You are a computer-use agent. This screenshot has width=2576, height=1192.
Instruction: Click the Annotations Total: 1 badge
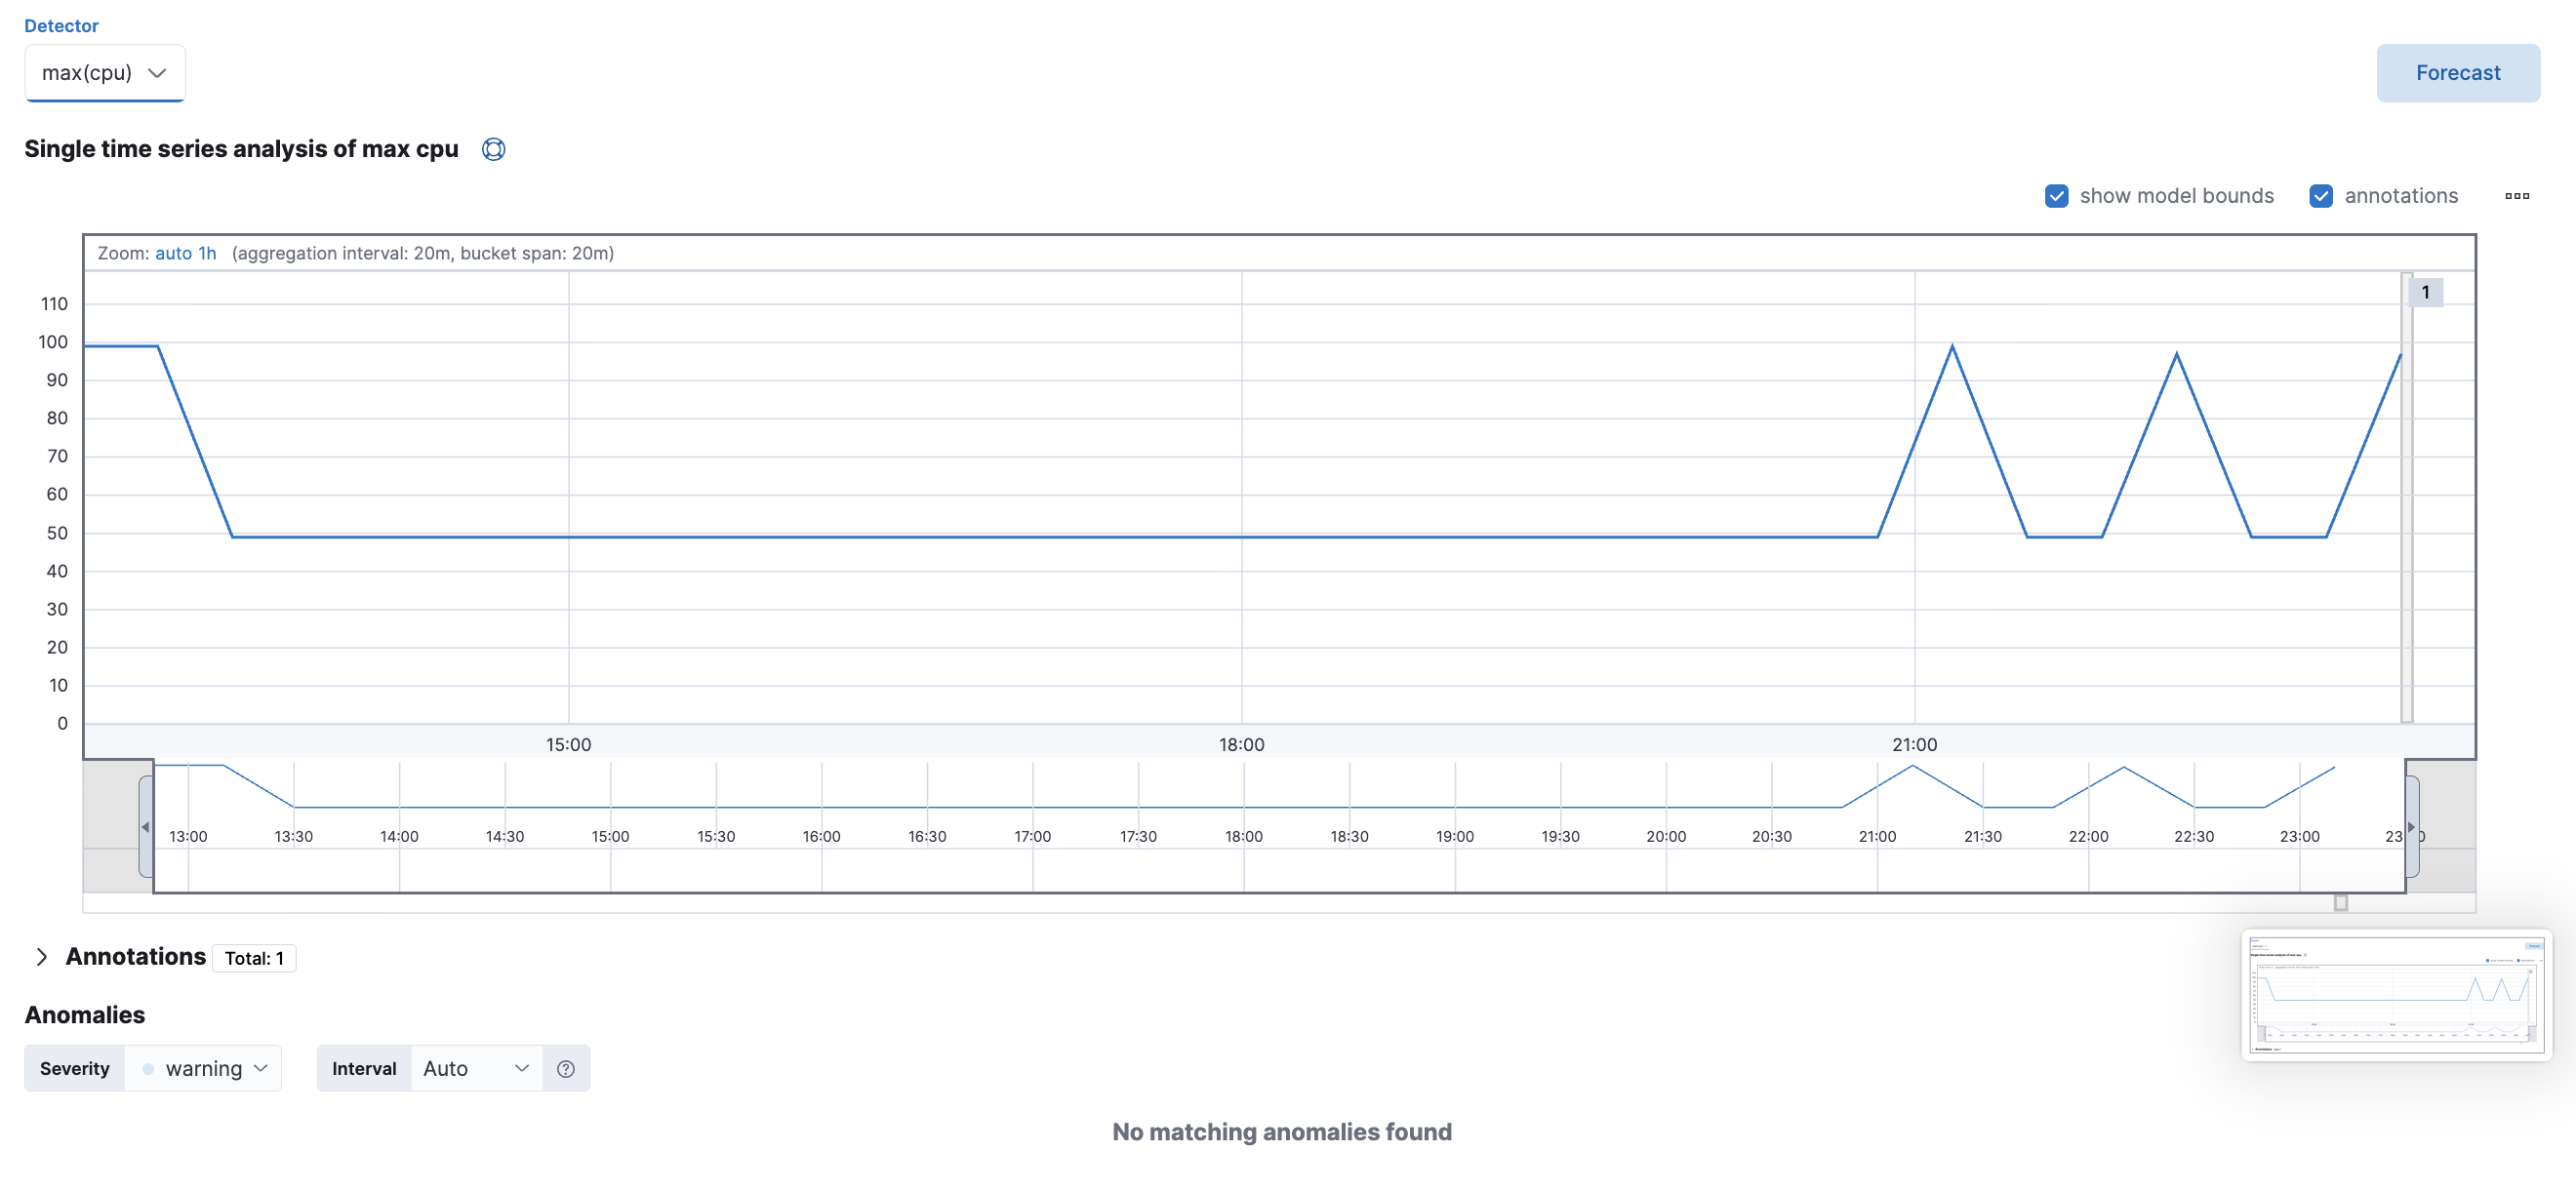[x=254, y=958]
